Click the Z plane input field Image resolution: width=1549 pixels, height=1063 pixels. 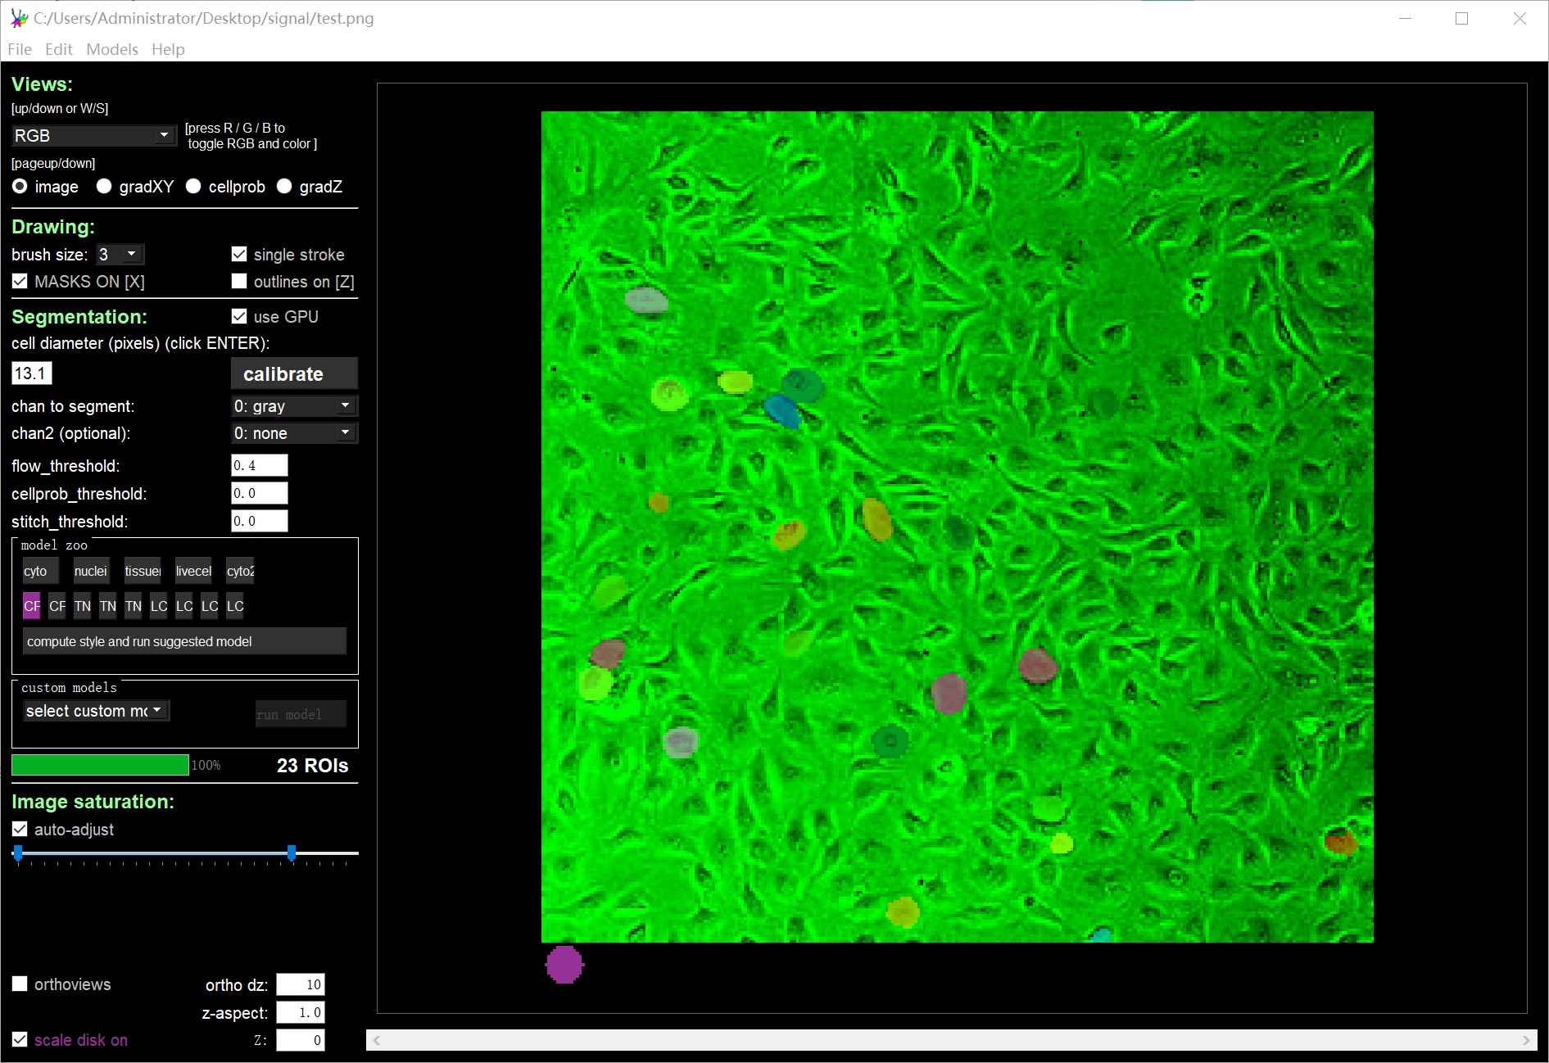pyautogui.click(x=301, y=1040)
